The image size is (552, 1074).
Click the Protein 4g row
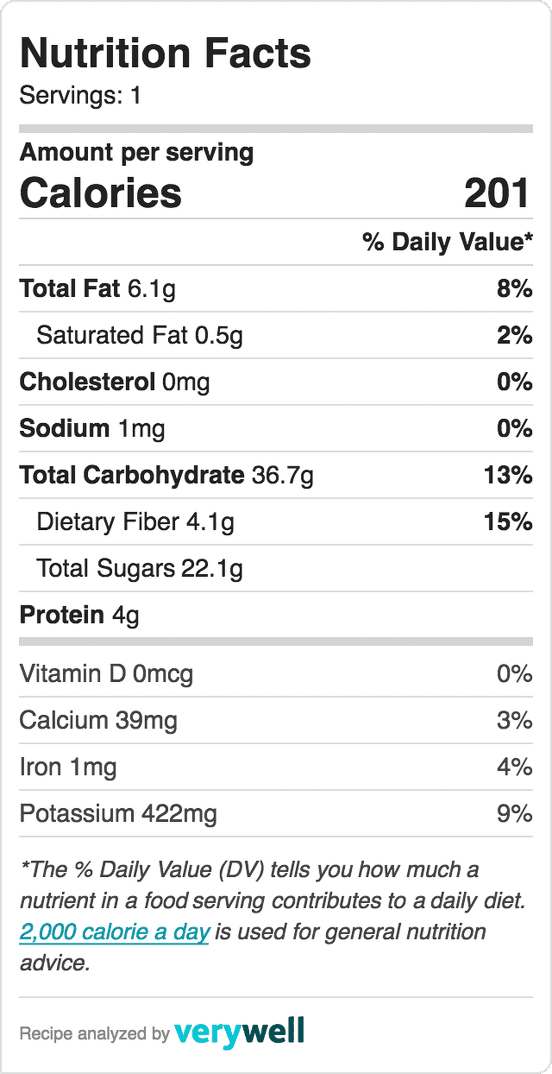[x=276, y=615]
